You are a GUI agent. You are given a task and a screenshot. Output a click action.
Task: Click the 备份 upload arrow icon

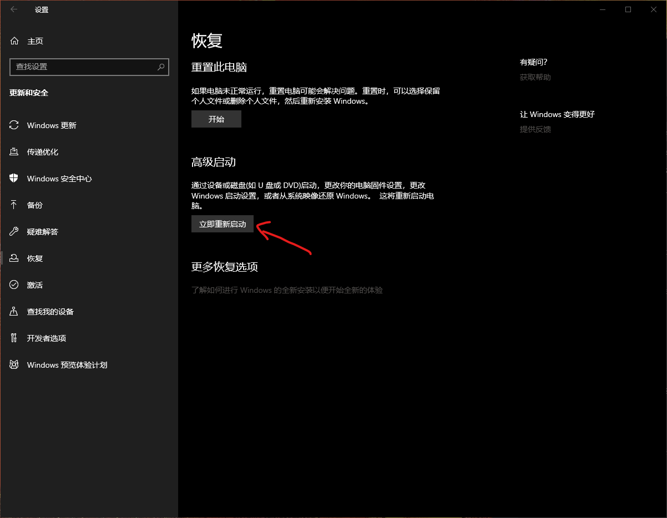[14, 205]
